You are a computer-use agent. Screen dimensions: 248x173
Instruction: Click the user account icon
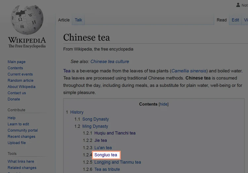point(238,5)
